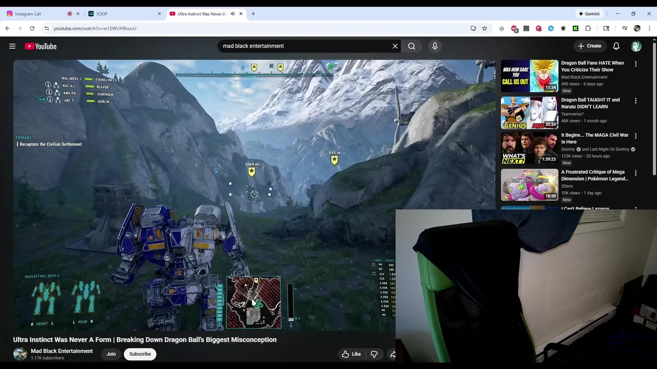Open the channel avatar below the video
Screen dimensions: 657x369
tap(20, 354)
